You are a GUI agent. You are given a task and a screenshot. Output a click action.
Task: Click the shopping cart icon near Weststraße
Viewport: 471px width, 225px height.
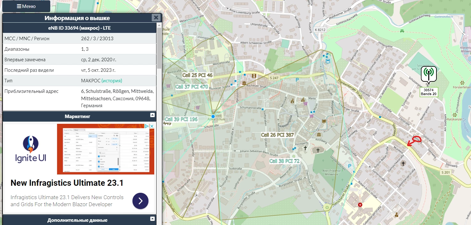click(168, 86)
